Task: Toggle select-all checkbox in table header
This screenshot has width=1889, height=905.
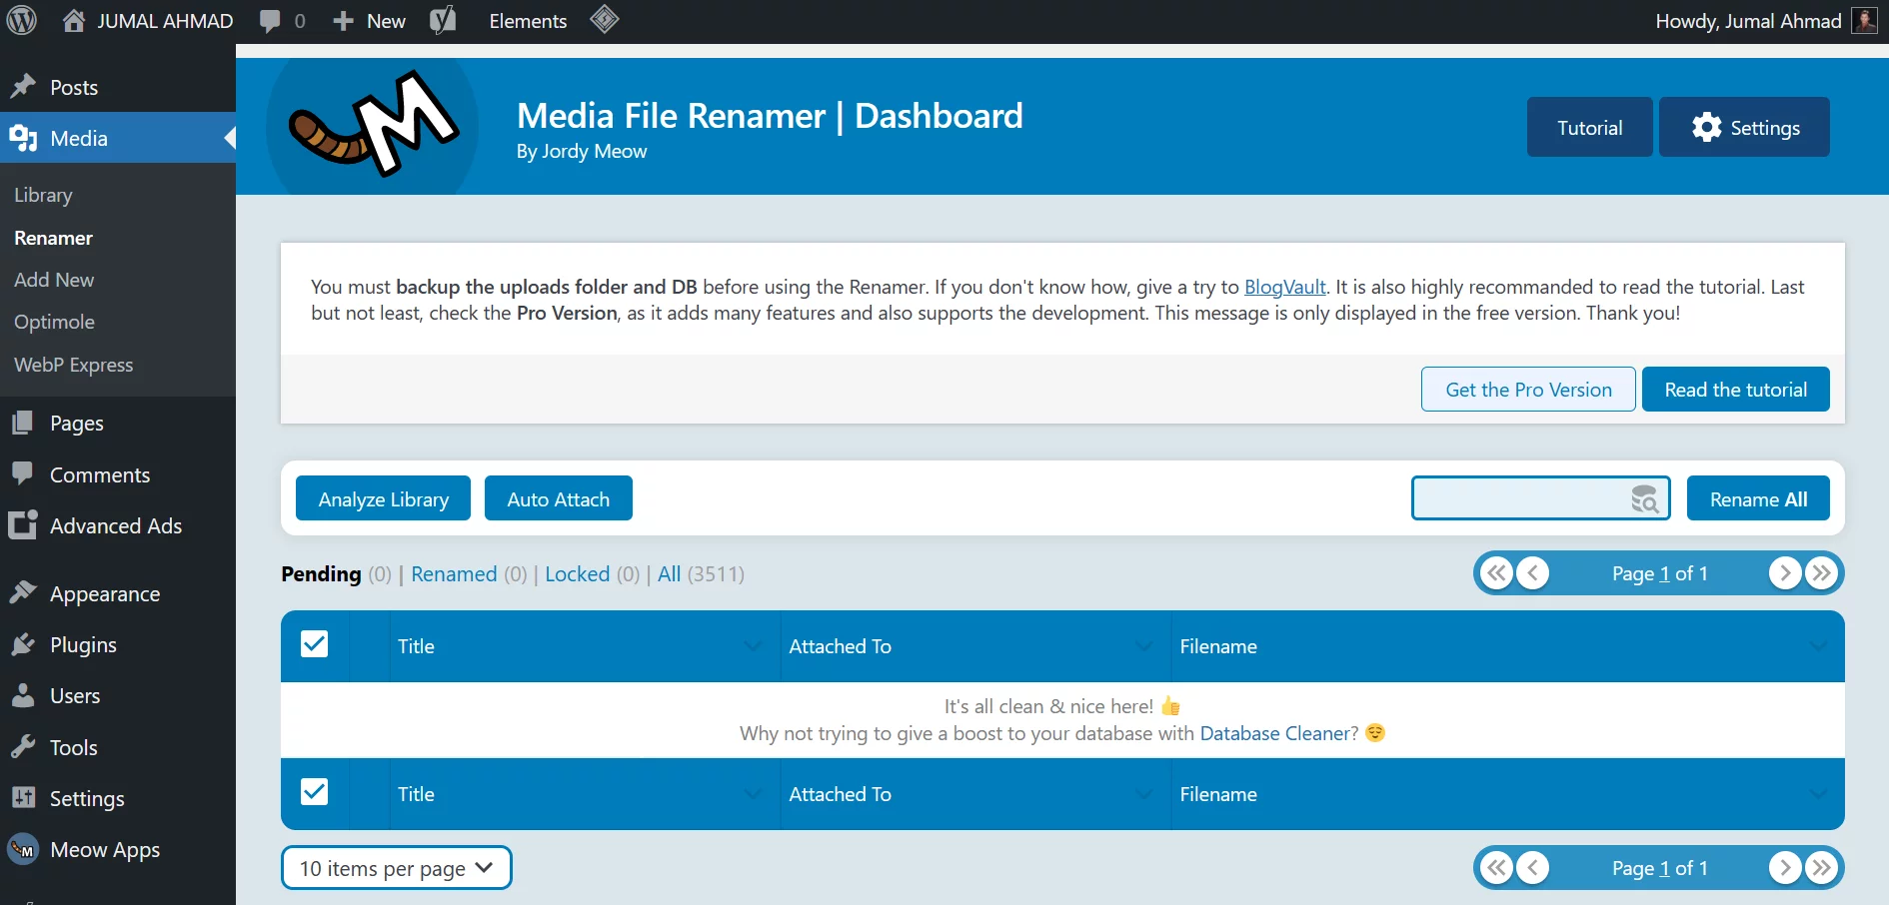Action: [314, 644]
